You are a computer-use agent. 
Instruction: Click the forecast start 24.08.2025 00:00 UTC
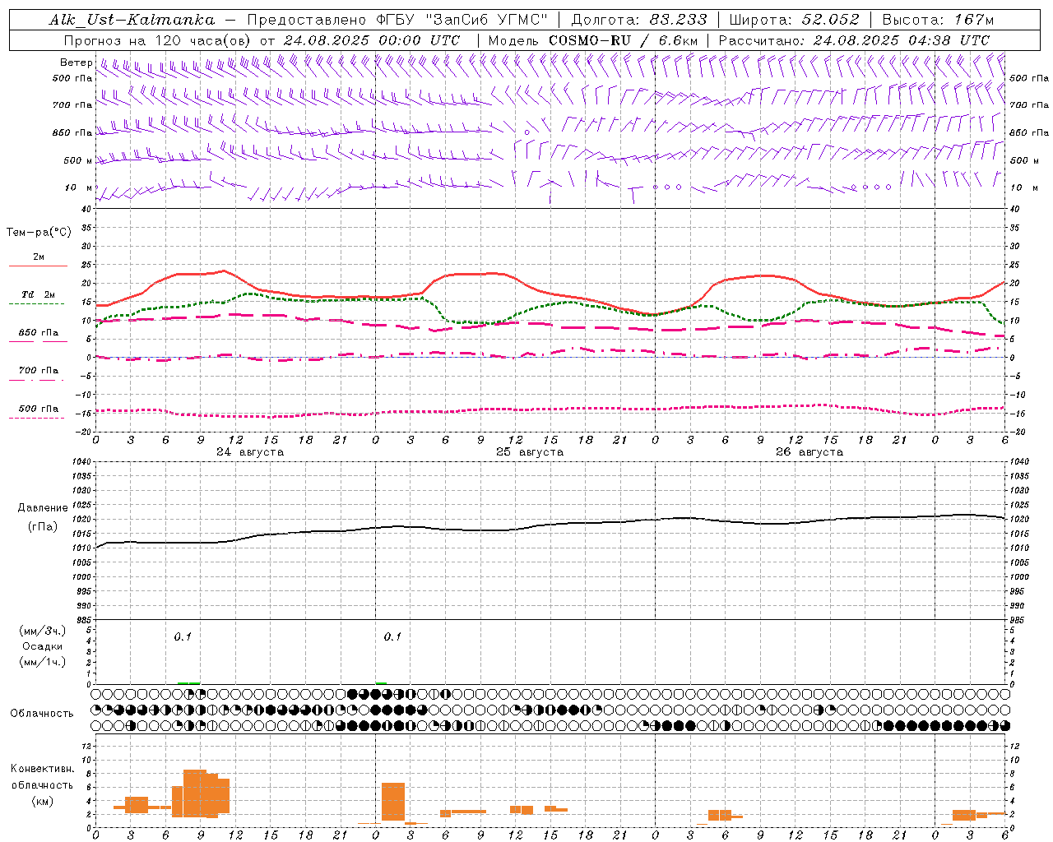coord(372,40)
